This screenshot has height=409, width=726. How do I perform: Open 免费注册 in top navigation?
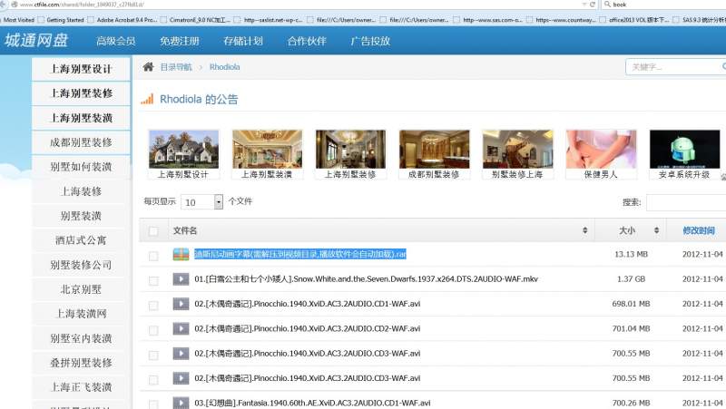[179, 41]
